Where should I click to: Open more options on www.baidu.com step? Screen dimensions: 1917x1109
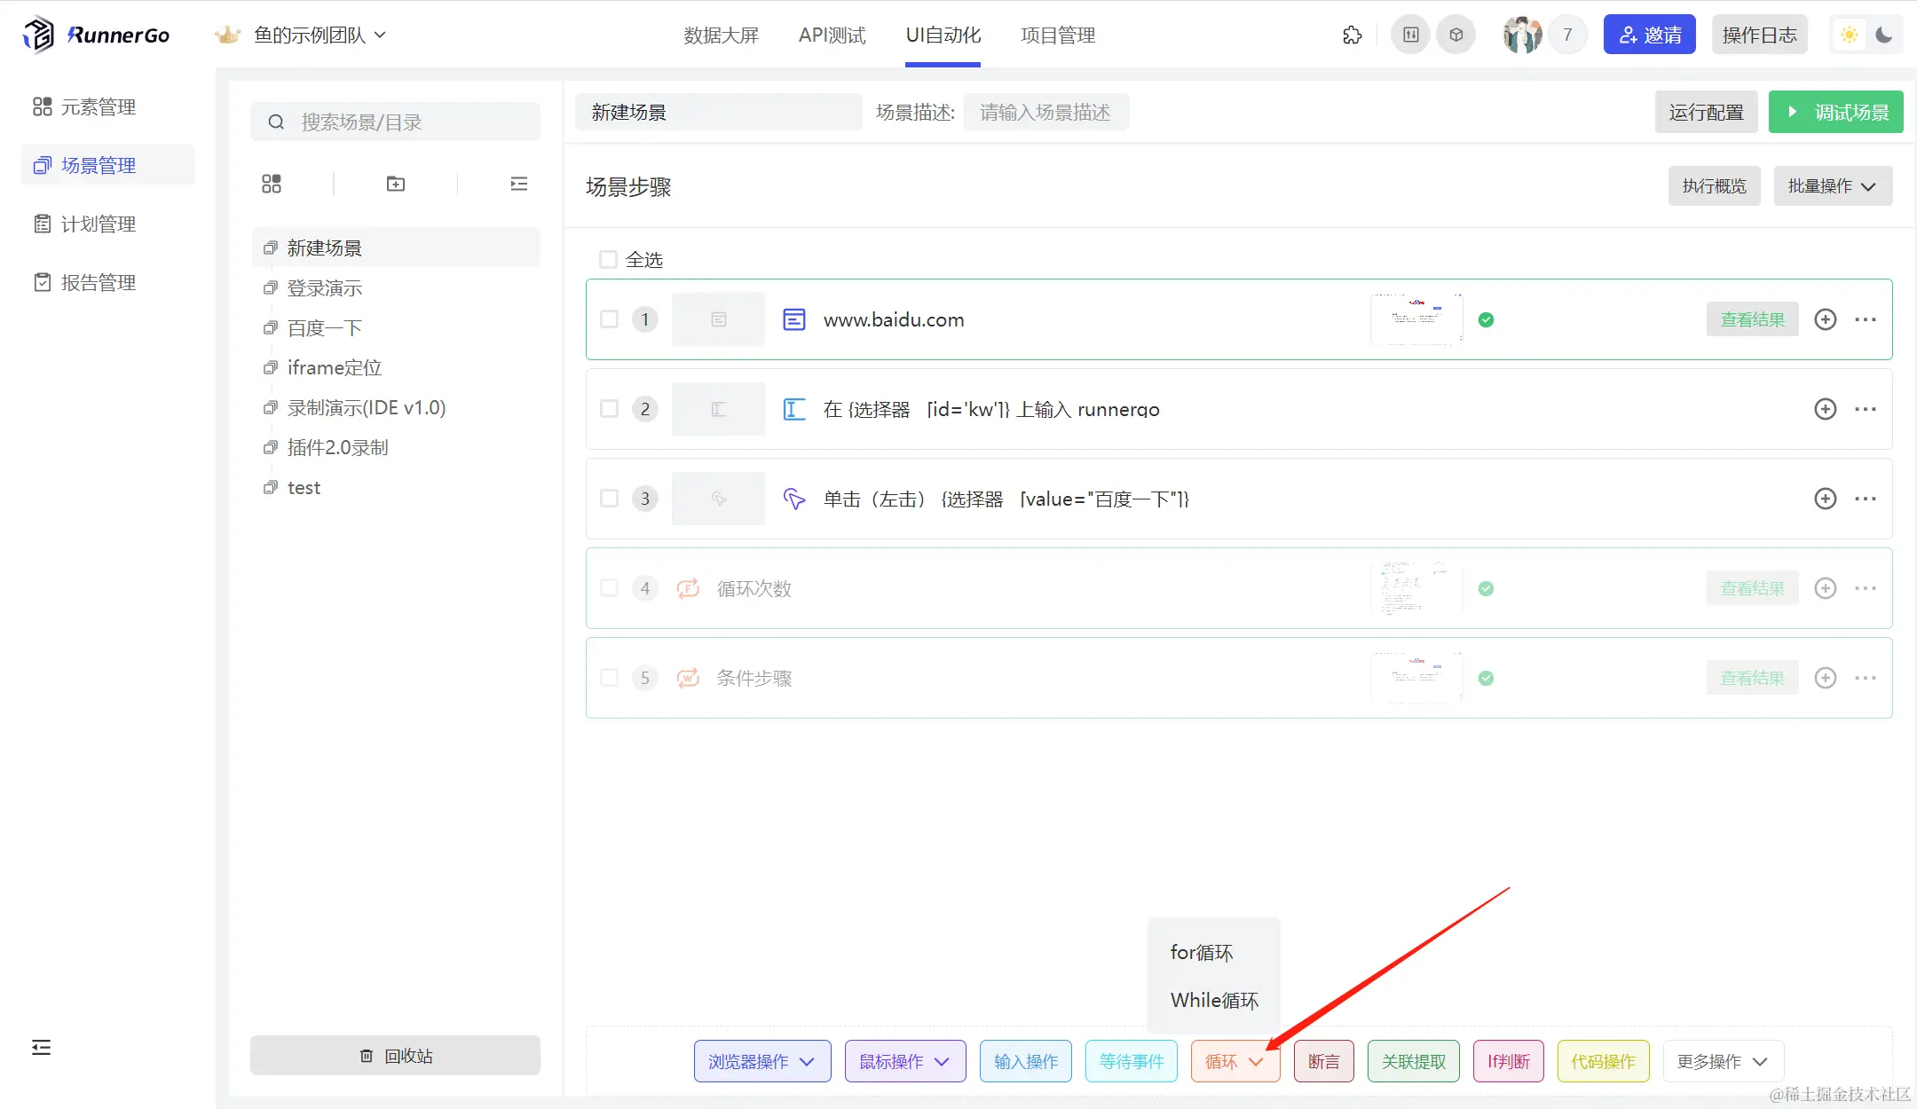pos(1866,319)
